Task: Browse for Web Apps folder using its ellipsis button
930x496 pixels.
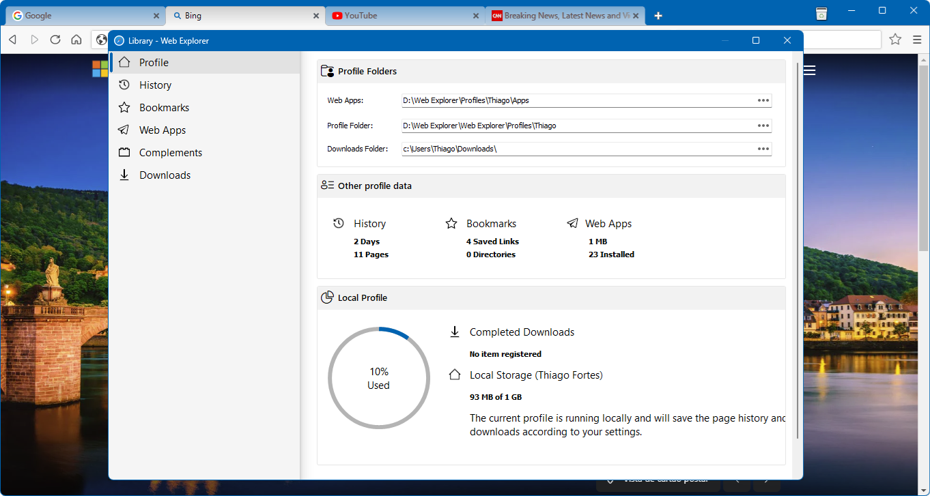Action: click(763, 100)
